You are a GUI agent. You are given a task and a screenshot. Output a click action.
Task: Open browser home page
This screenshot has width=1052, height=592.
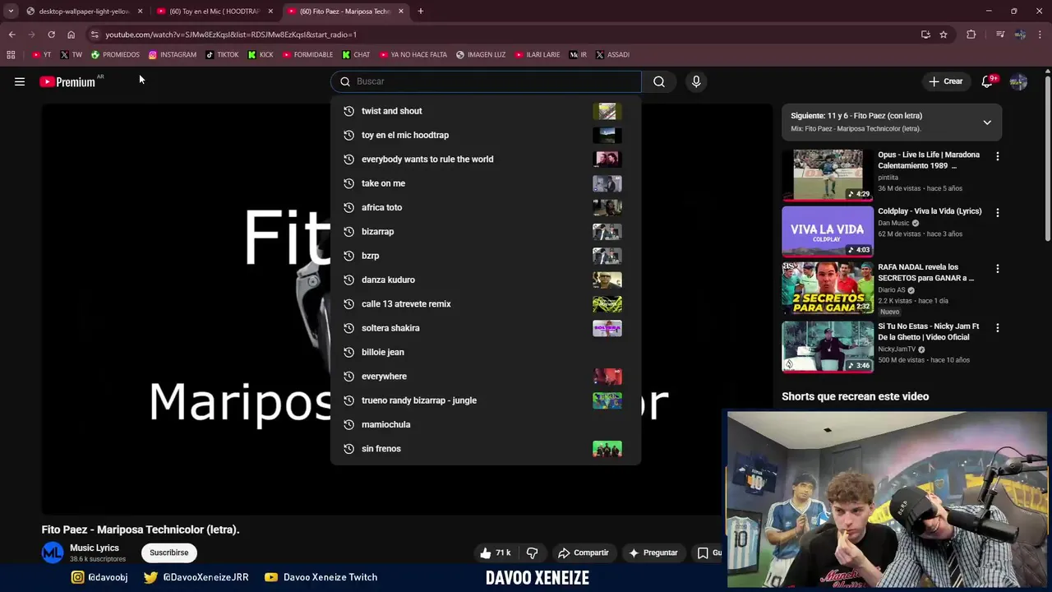71,35
